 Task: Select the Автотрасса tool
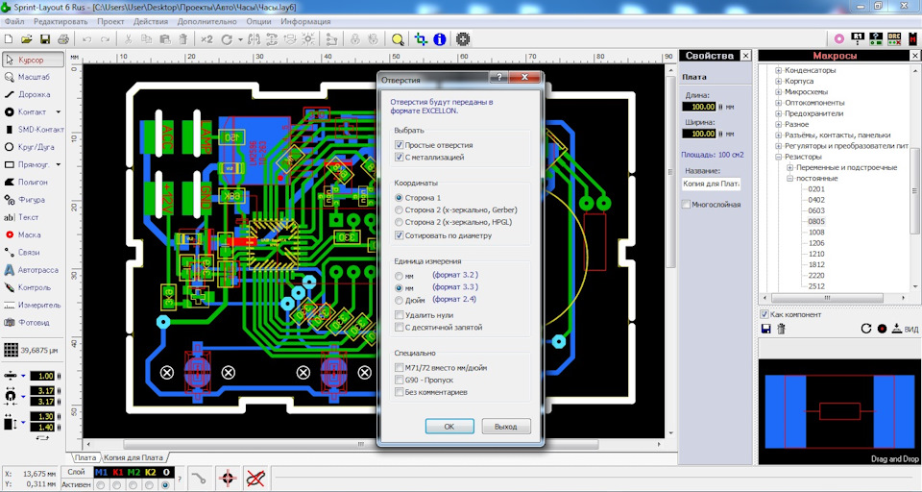pyautogui.click(x=33, y=270)
